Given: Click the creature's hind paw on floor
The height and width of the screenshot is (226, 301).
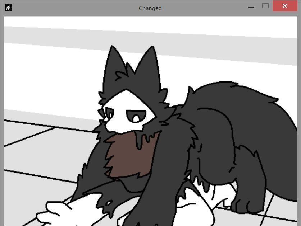Looking at the screenshot, I should (245, 204).
